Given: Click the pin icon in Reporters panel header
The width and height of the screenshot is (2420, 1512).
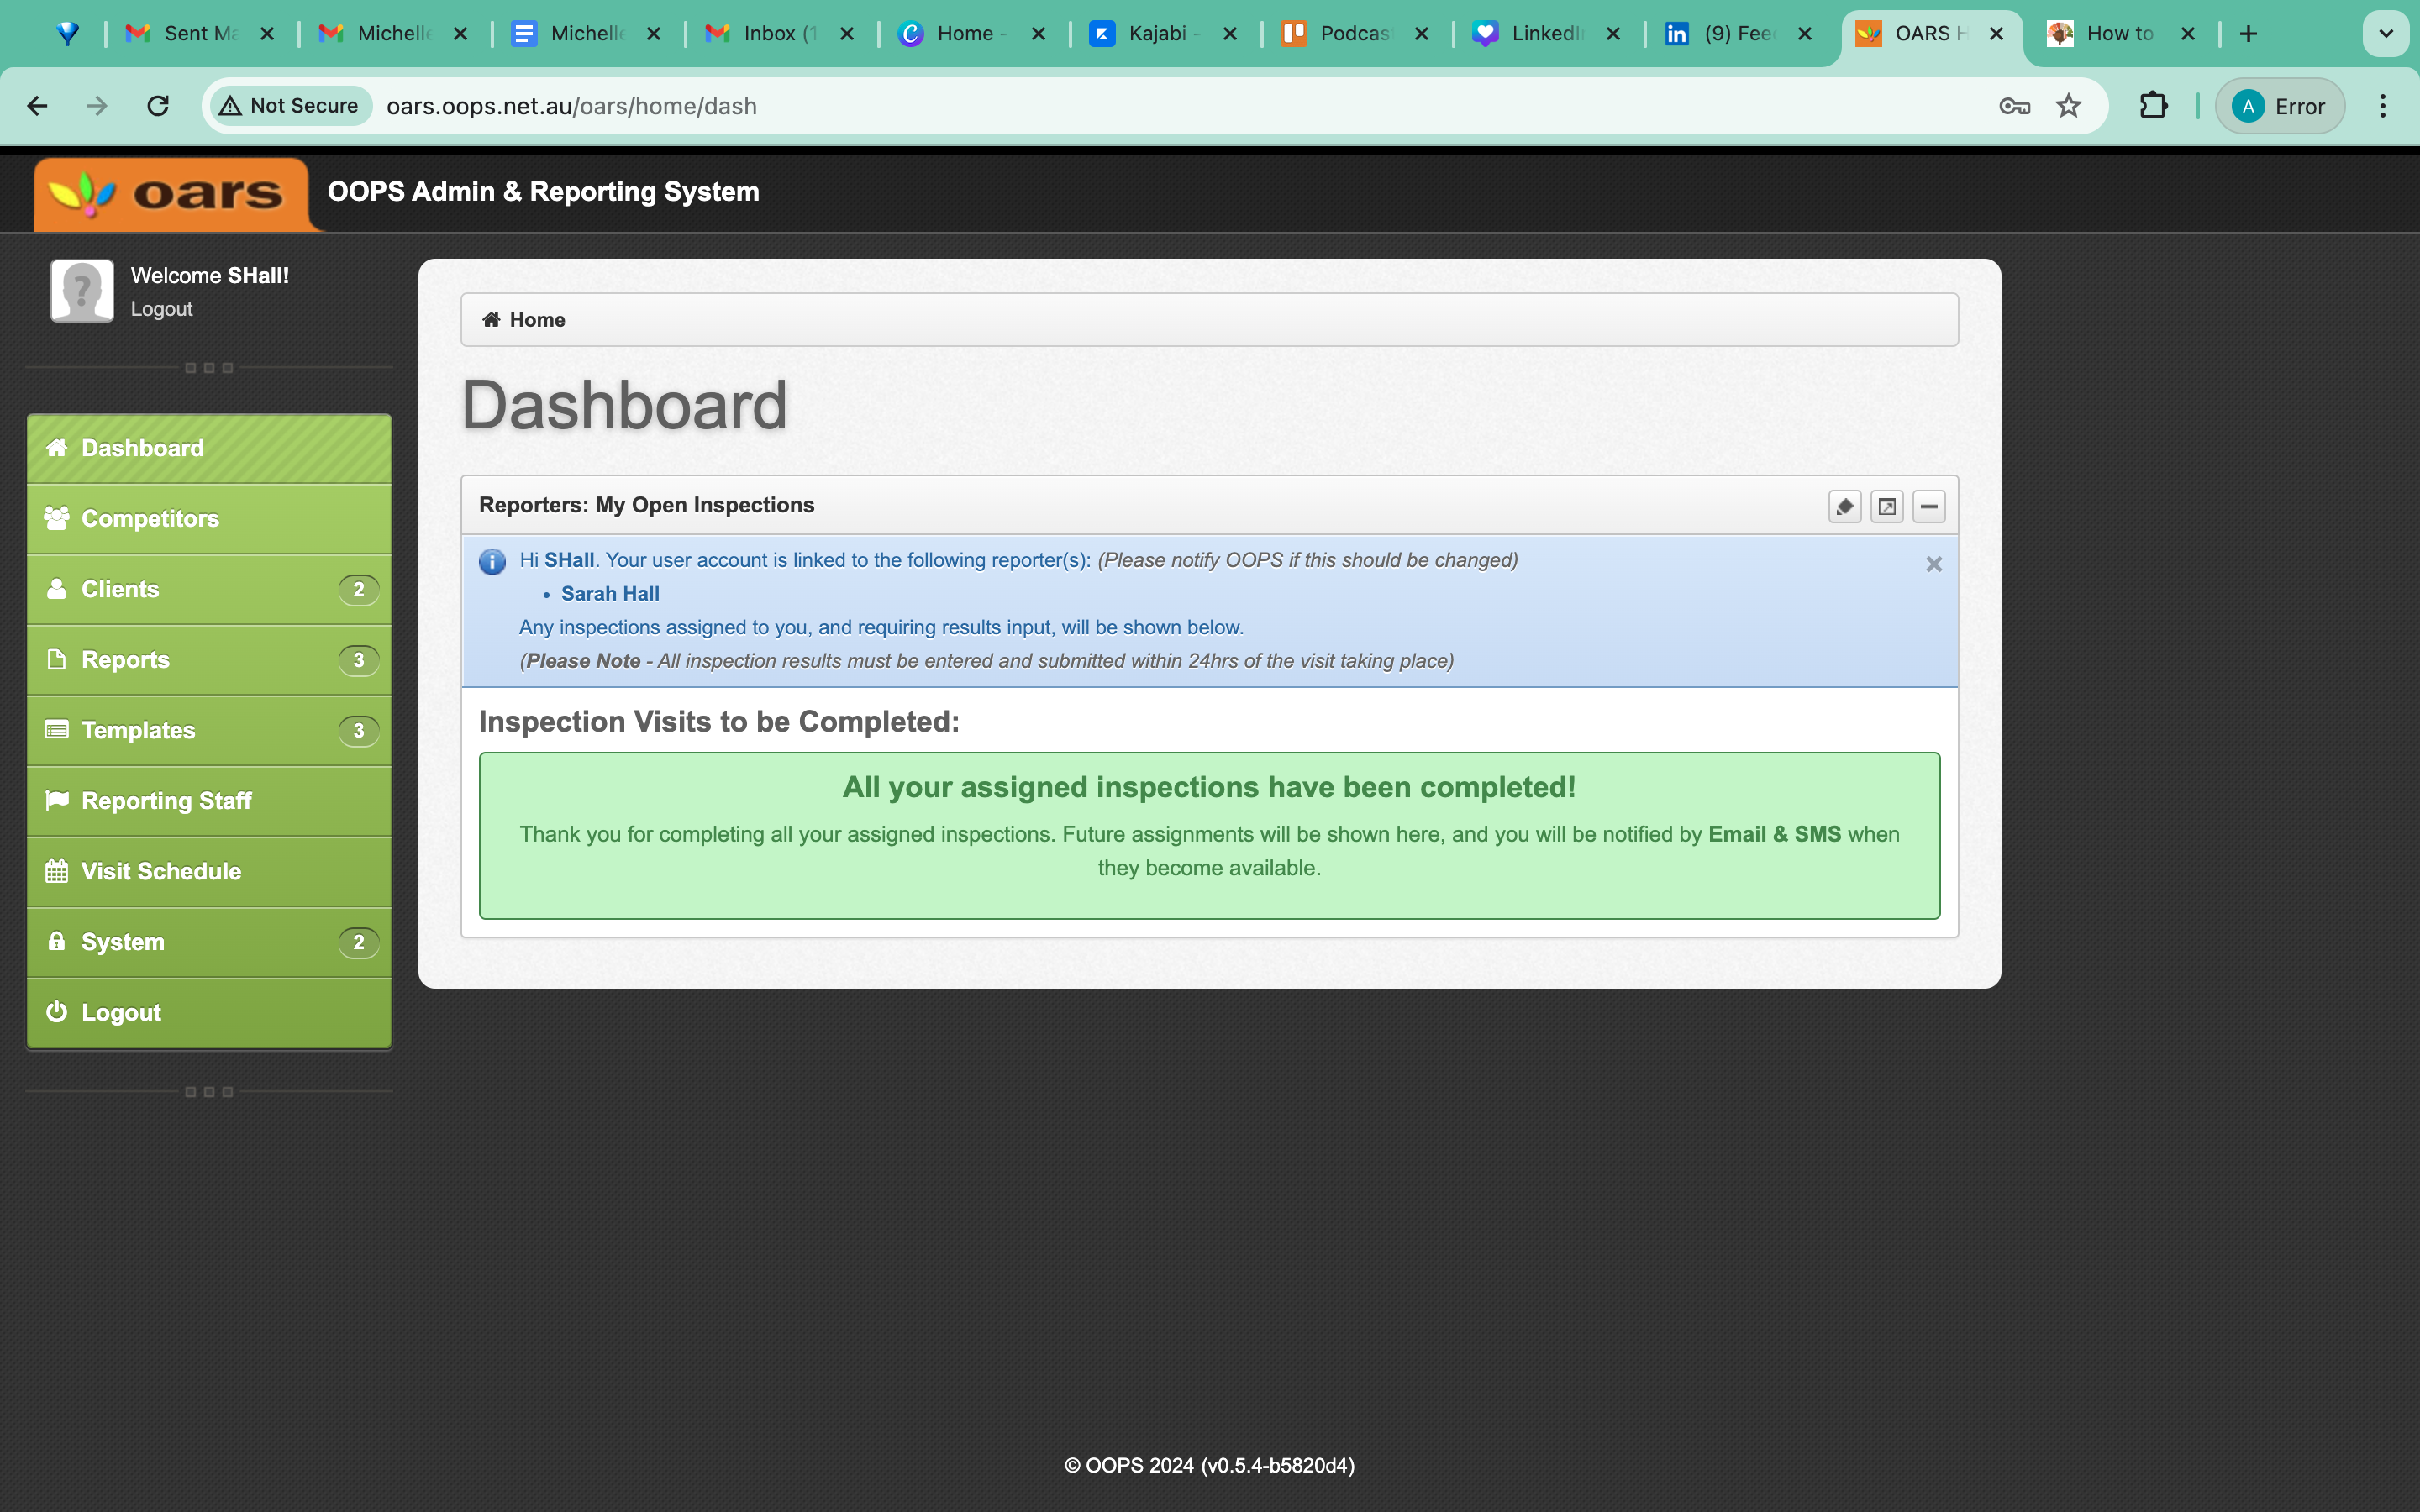Looking at the screenshot, I should 1845,507.
